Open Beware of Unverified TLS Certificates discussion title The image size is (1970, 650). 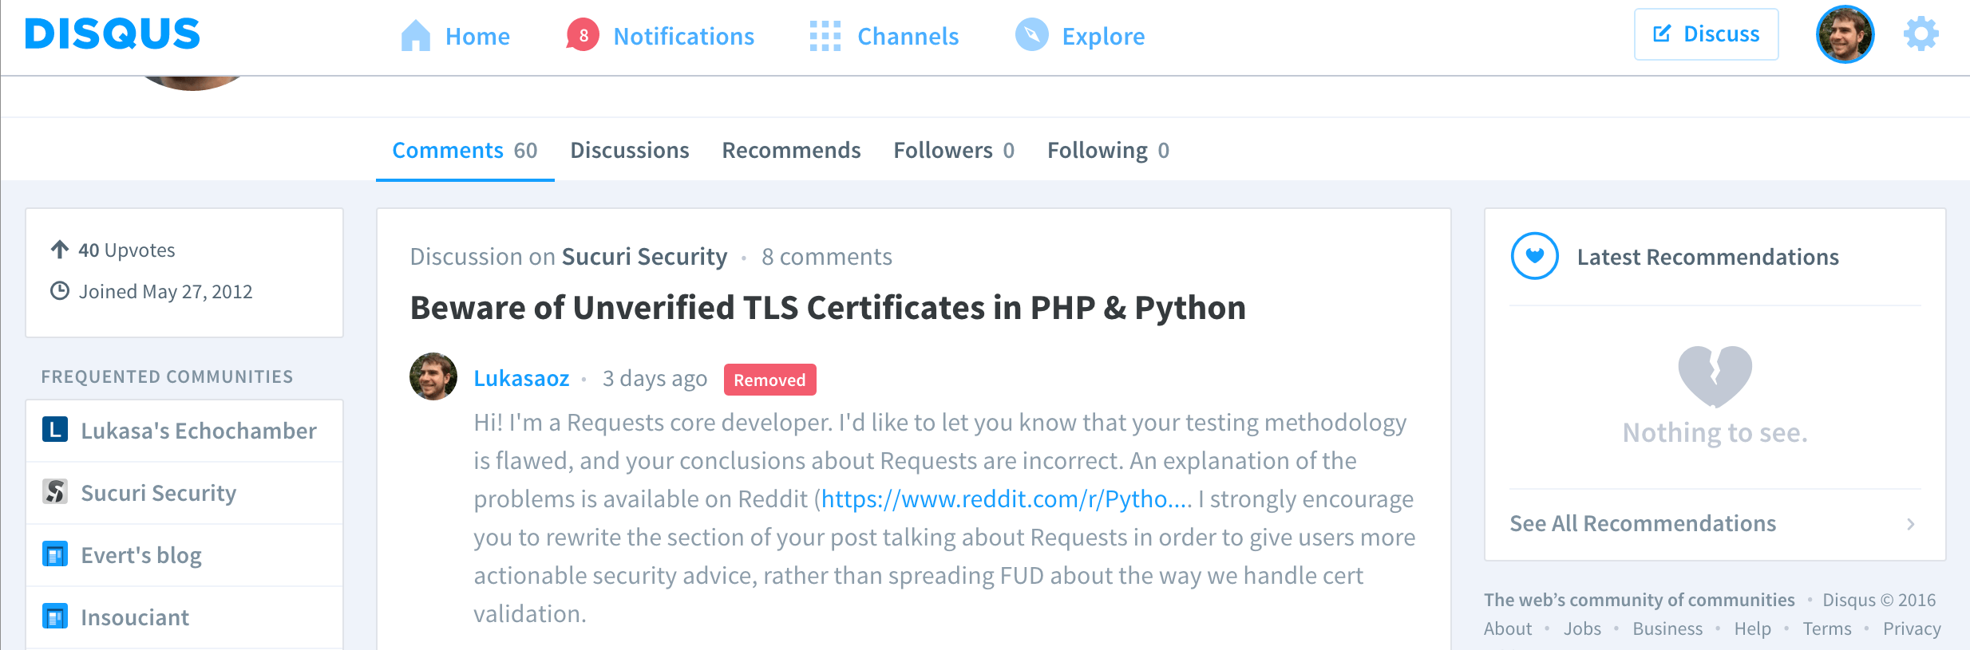(x=828, y=308)
